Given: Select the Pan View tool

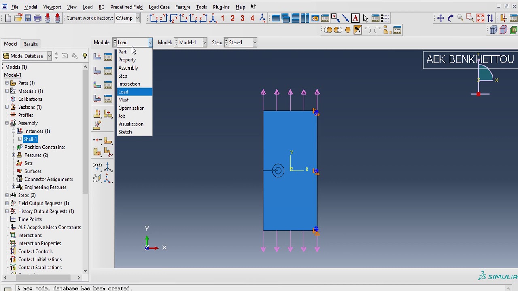Looking at the screenshot, I should click(441, 18).
